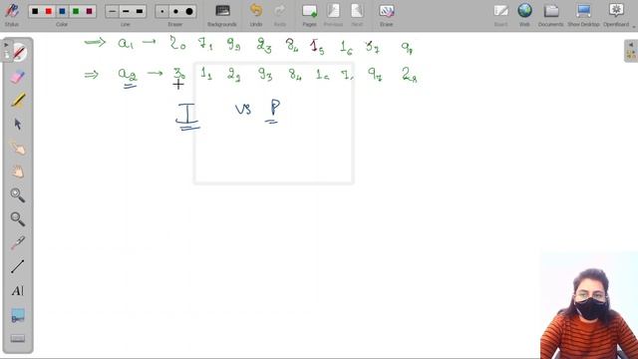This screenshot has width=638, height=359.
Task: Pick the small eraser size
Action: click(162, 11)
